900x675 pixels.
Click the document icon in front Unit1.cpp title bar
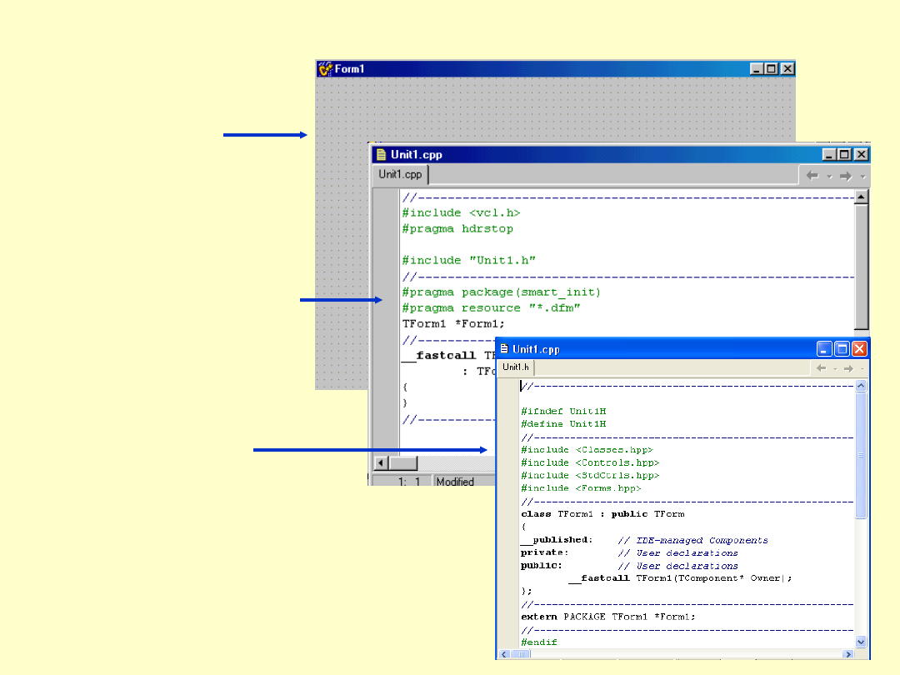tap(504, 349)
